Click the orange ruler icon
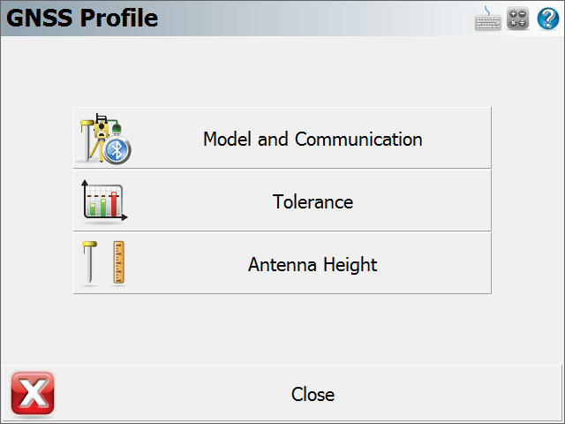The height and width of the screenshot is (424, 565). point(119,262)
